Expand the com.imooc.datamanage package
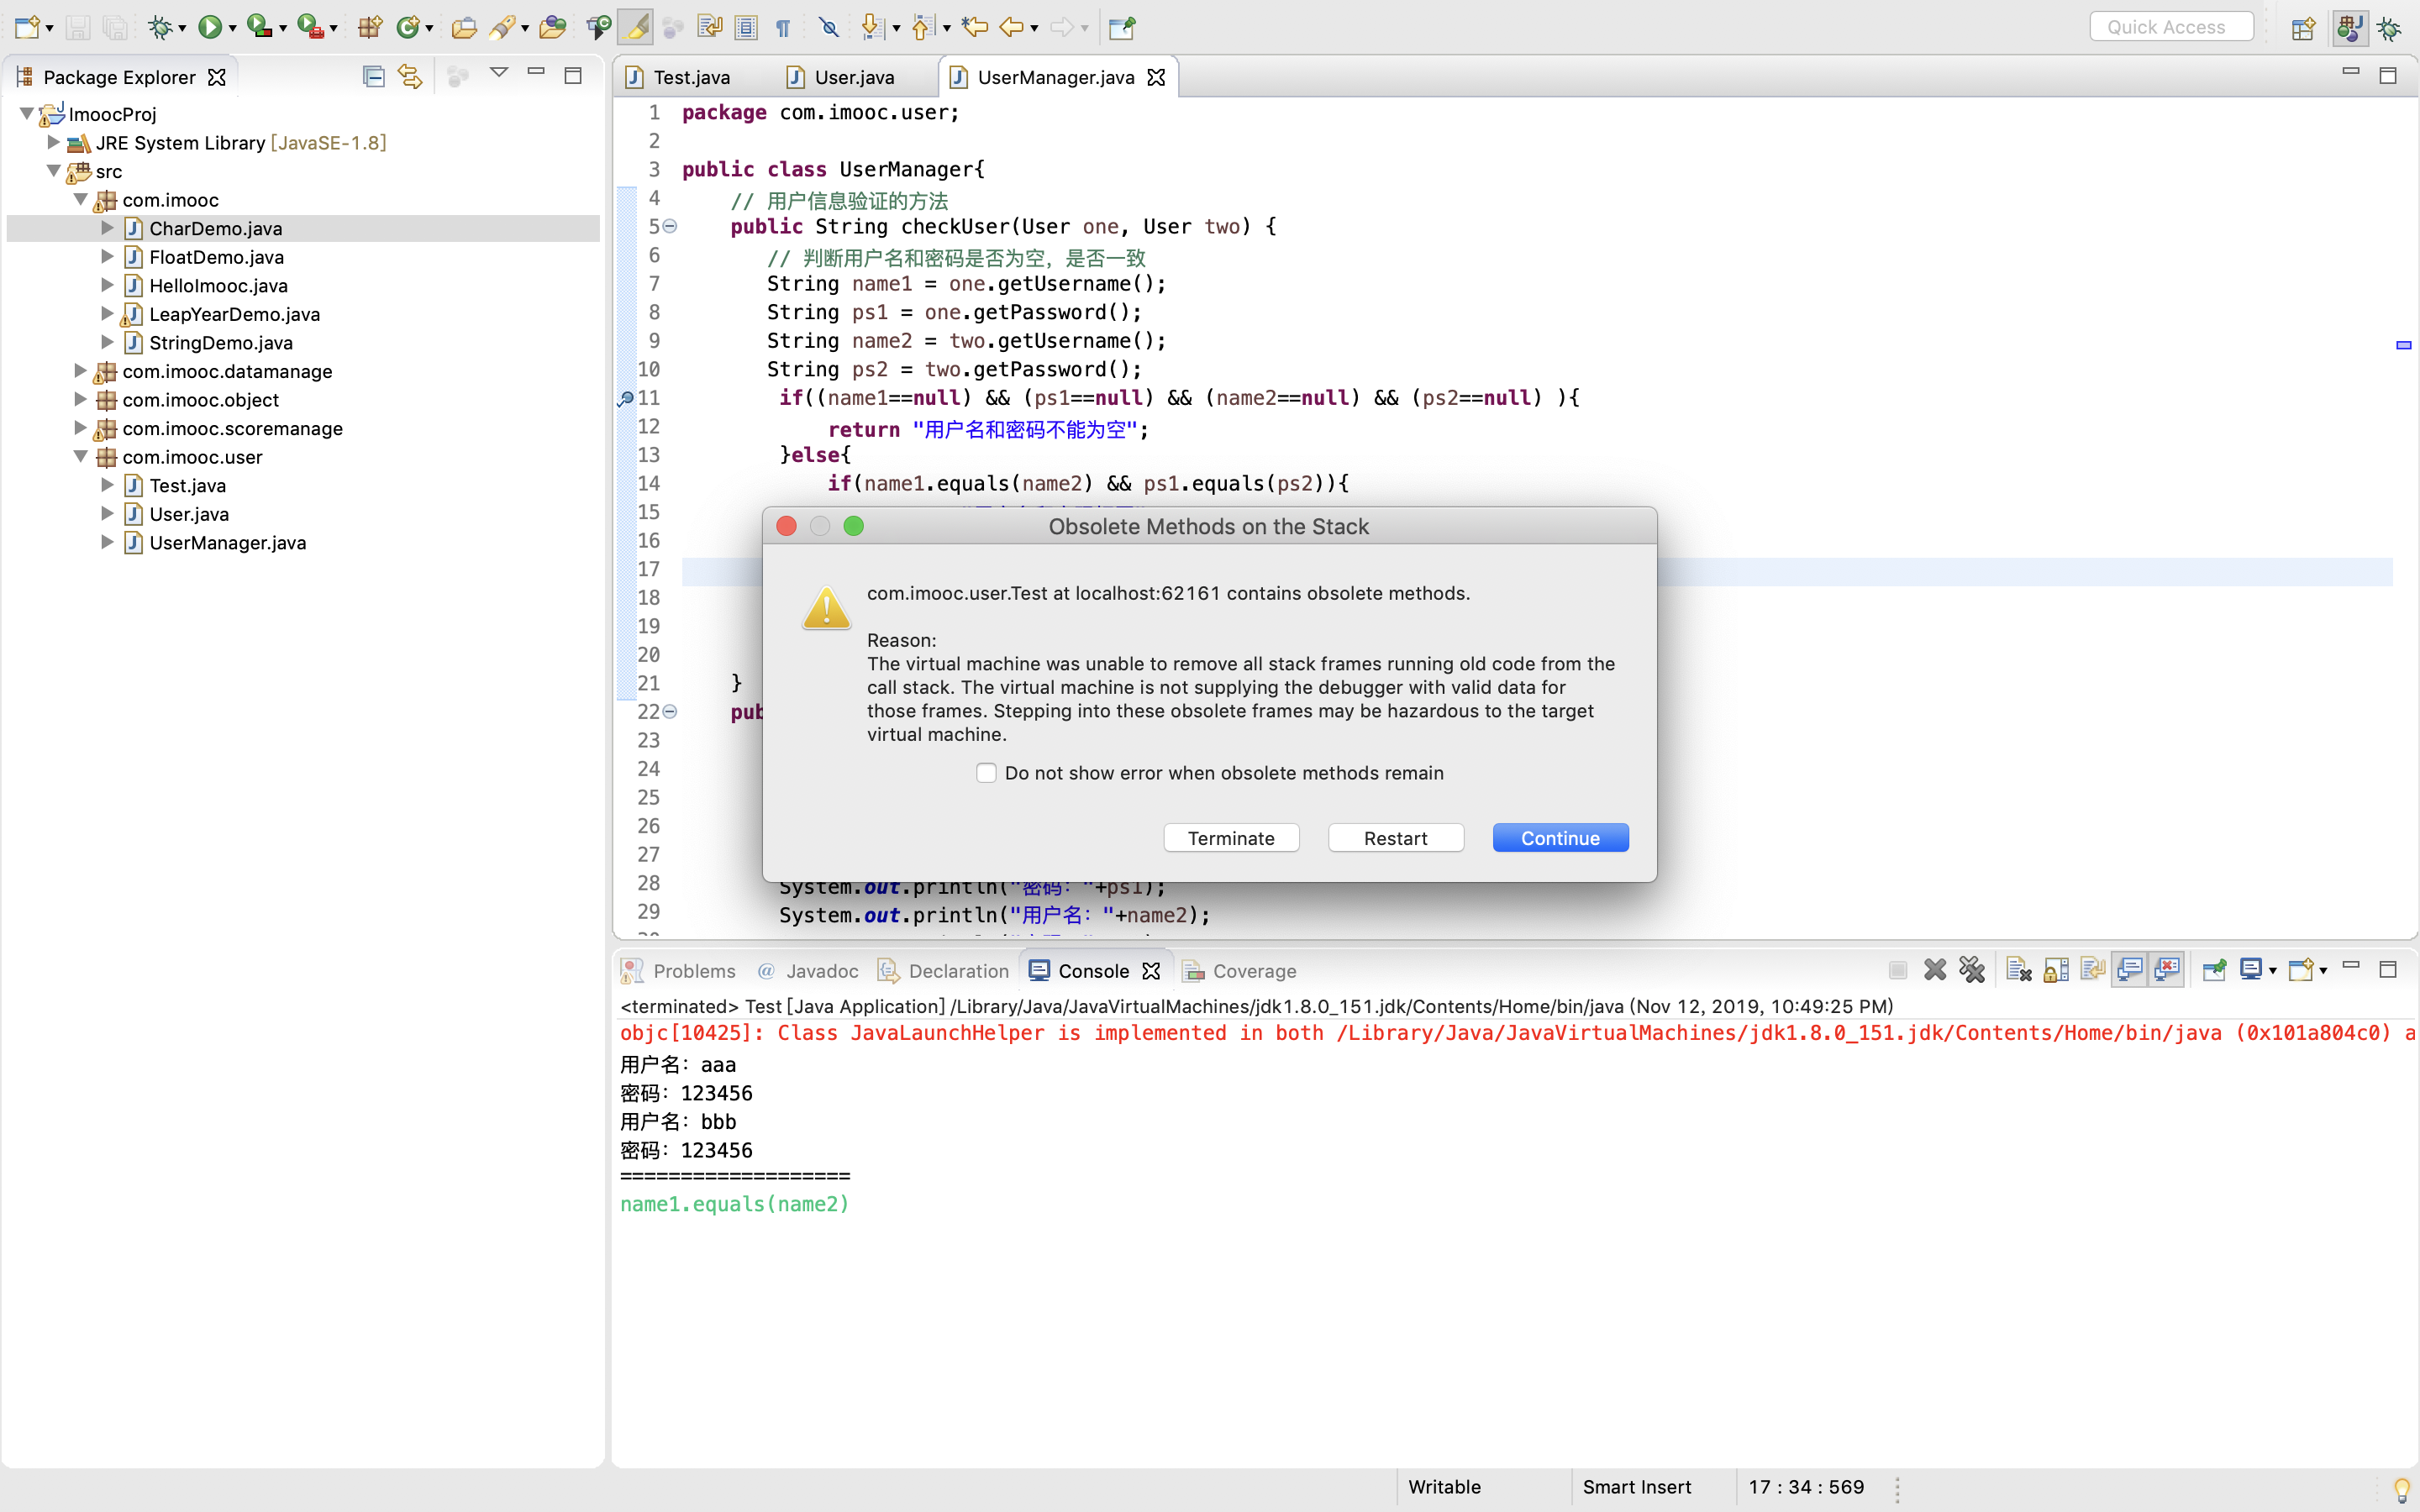2420x1512 pixels. click(x=80, y=371)
